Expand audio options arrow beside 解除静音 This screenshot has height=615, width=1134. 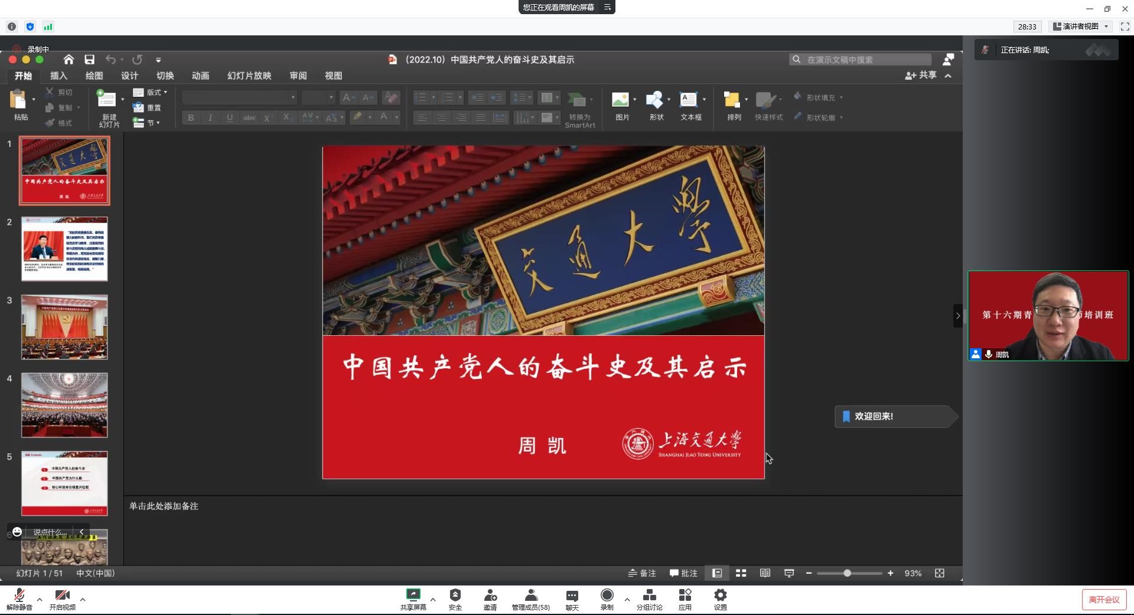coord(40,600)
